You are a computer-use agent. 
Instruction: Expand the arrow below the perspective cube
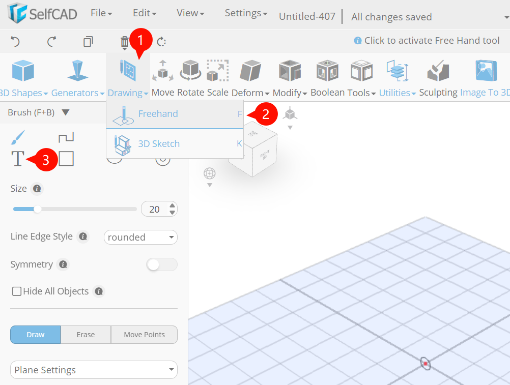pos(290,128)
